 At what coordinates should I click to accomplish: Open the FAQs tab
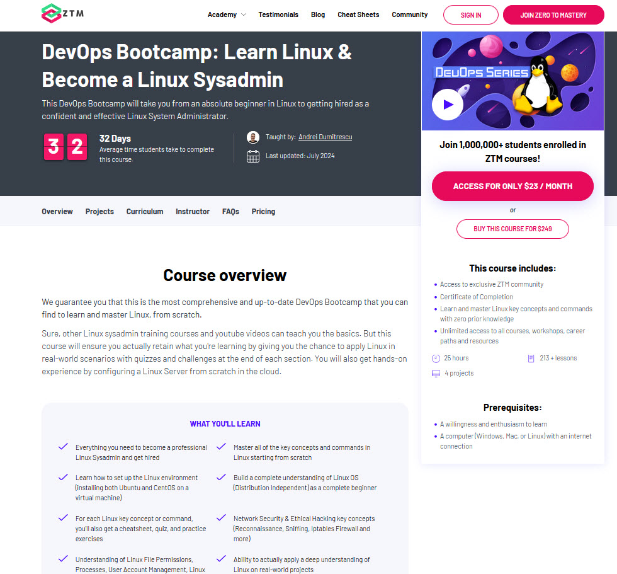tap(230, 212)
